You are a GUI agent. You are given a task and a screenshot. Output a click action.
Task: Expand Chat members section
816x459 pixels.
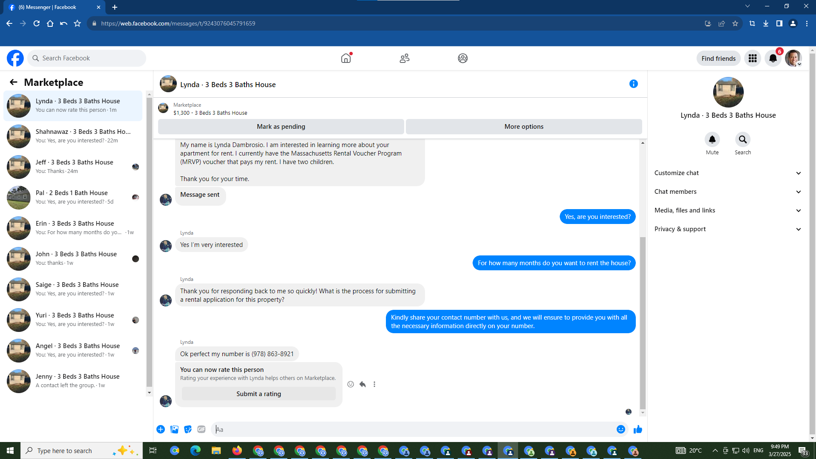[x=728, y=192]
